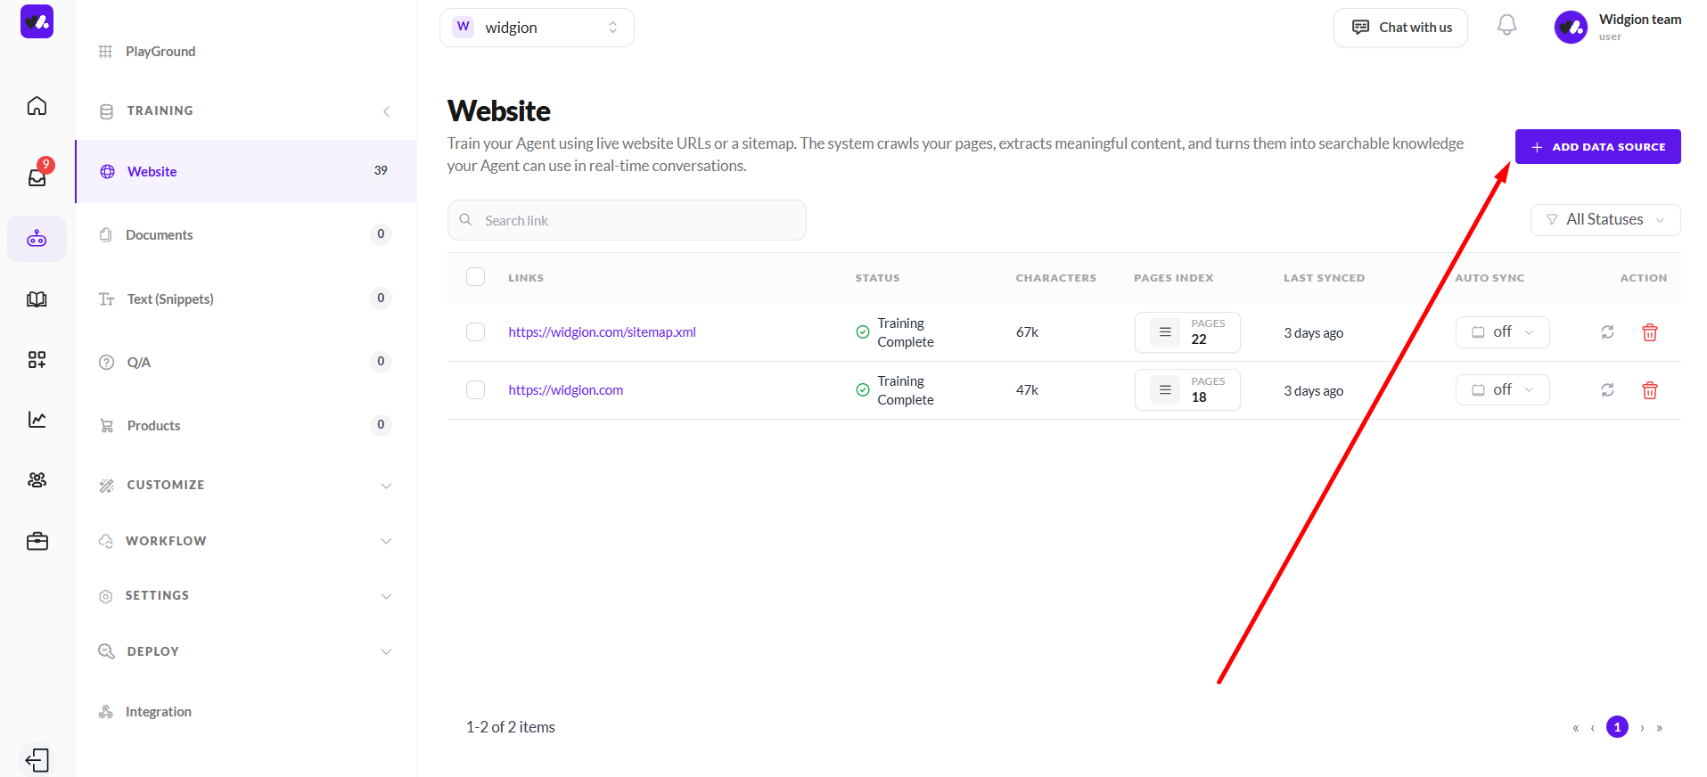Check the sitemap.xml row checkbox
The image size is (1707, 777).
pos(476,331)
